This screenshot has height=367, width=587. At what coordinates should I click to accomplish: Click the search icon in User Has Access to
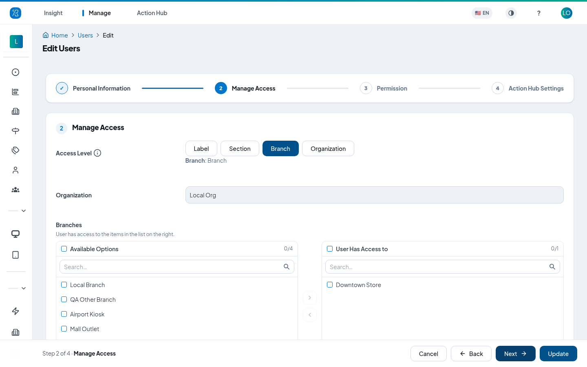click(x=552, y=267)
